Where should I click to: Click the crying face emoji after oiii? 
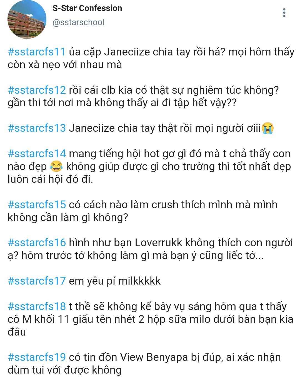pos(268,128)
